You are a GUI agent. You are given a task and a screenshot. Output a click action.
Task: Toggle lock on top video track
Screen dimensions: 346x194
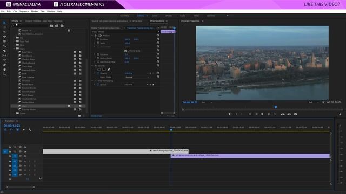coord(10,147)
